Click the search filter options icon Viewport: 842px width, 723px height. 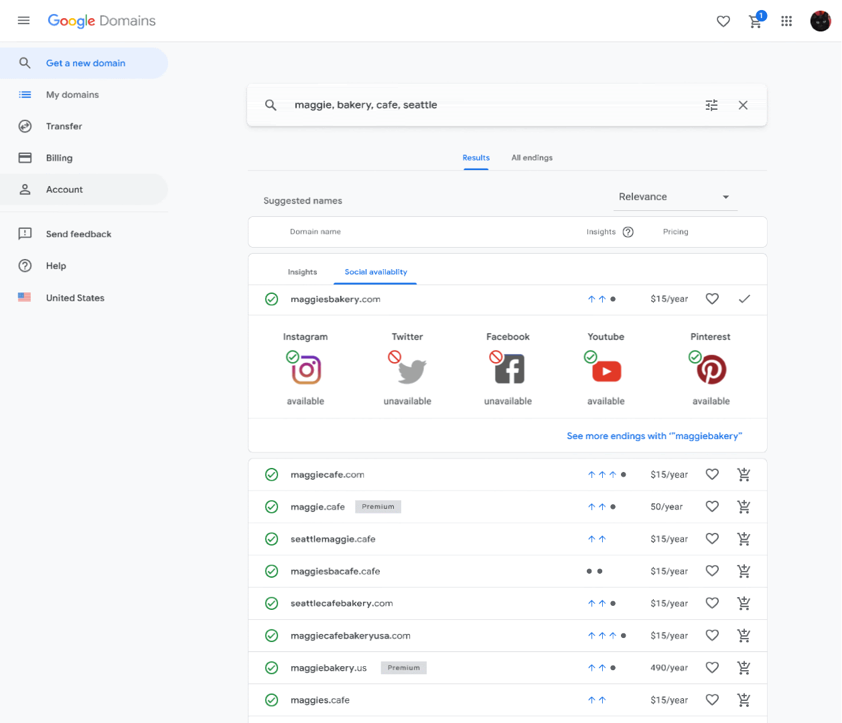(711, 105)
